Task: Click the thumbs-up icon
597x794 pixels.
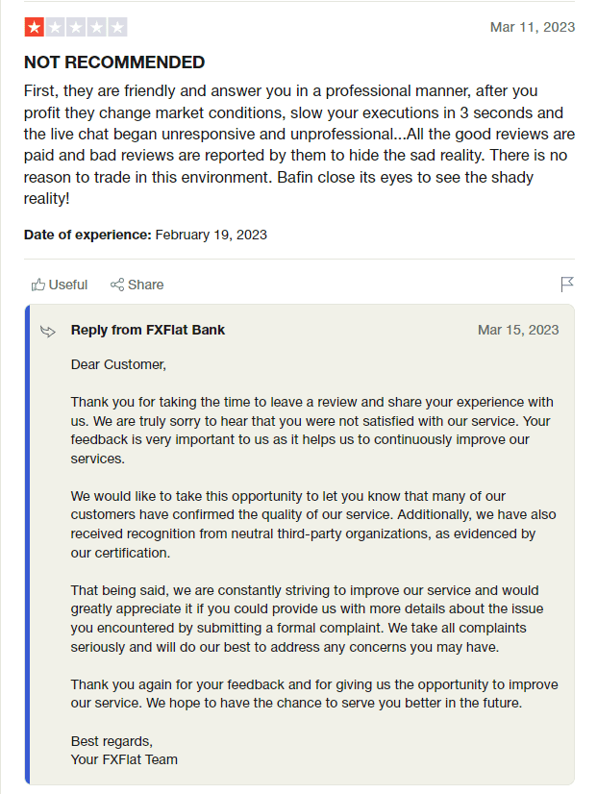Action: pos(38,285)
